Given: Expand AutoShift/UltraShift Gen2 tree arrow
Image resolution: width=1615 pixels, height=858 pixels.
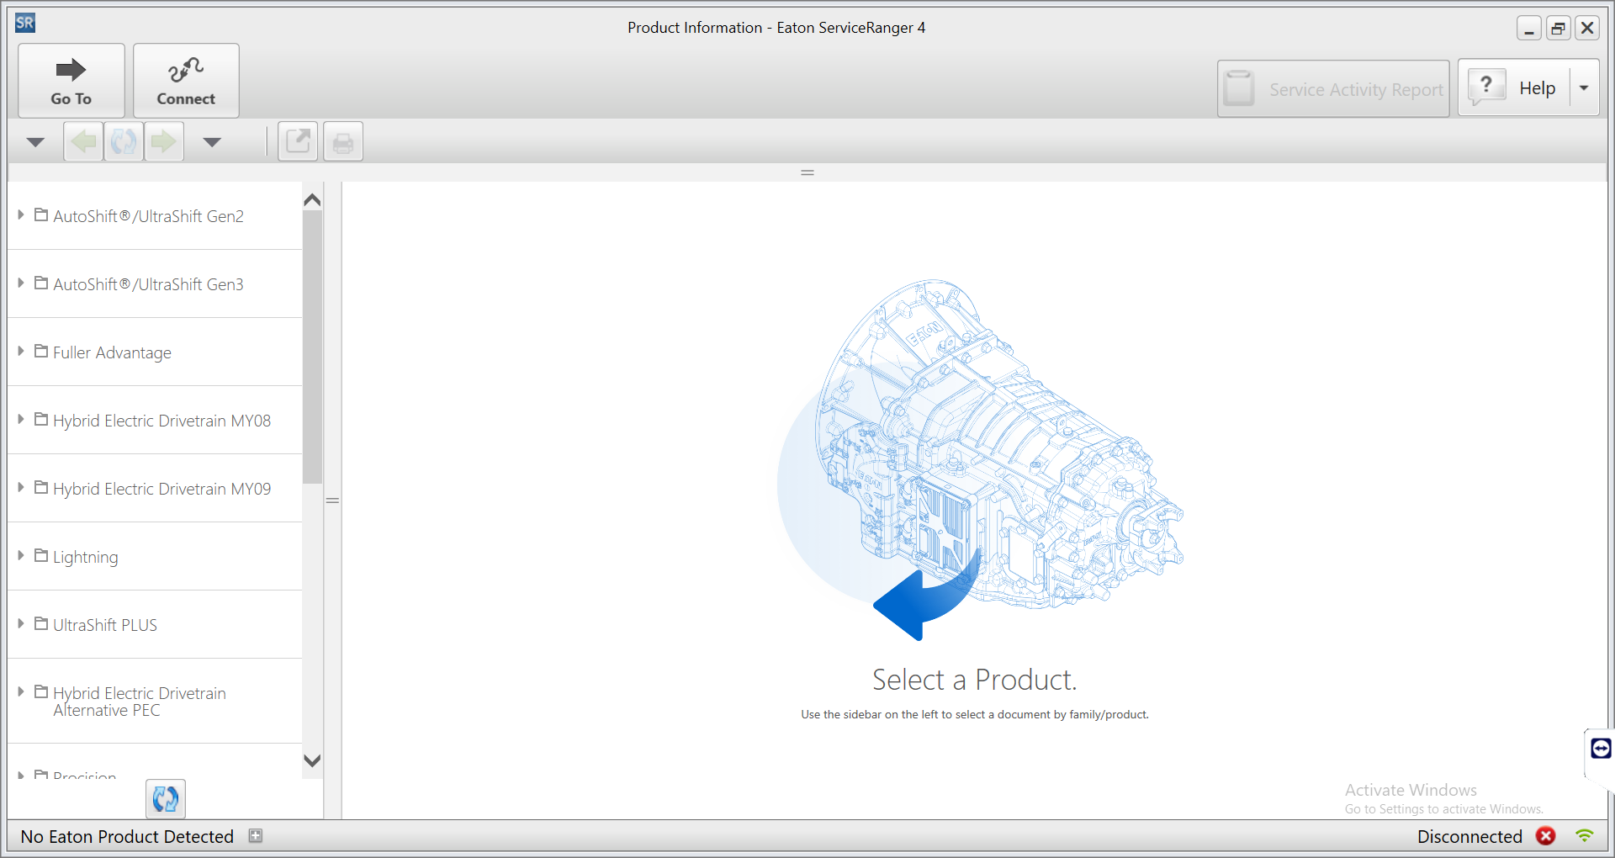Looking at the screenshot, I should (x=21, y=215).
